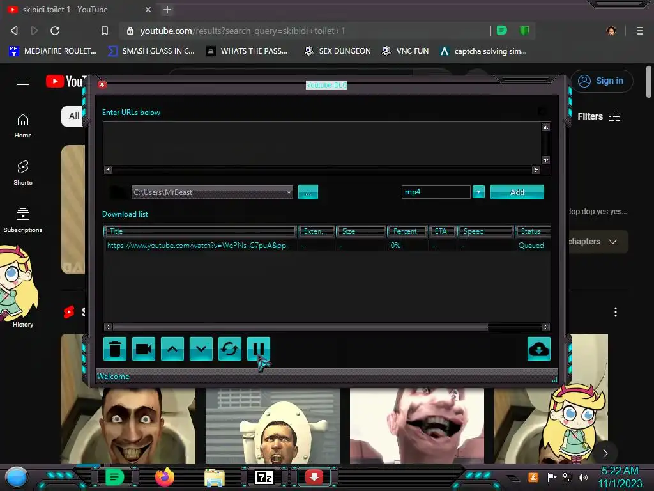654x491 pixels.
Task: Select the skibidi toilet 1 - YouTube tab
Action: point(80,9)
